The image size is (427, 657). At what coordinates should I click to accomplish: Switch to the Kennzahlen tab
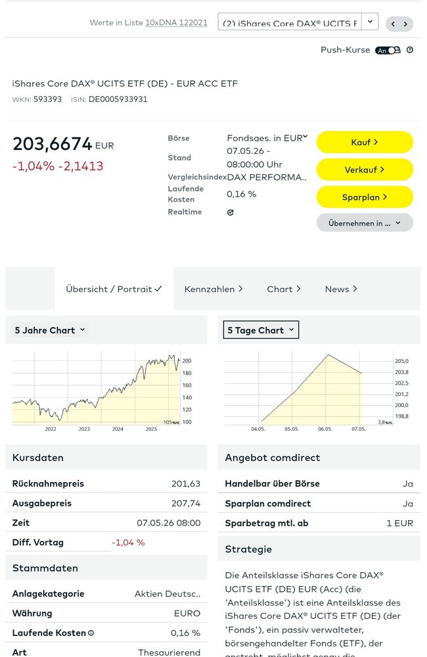[x=213, y=289]
